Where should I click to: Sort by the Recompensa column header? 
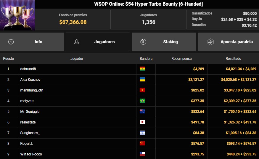(181, 59)
